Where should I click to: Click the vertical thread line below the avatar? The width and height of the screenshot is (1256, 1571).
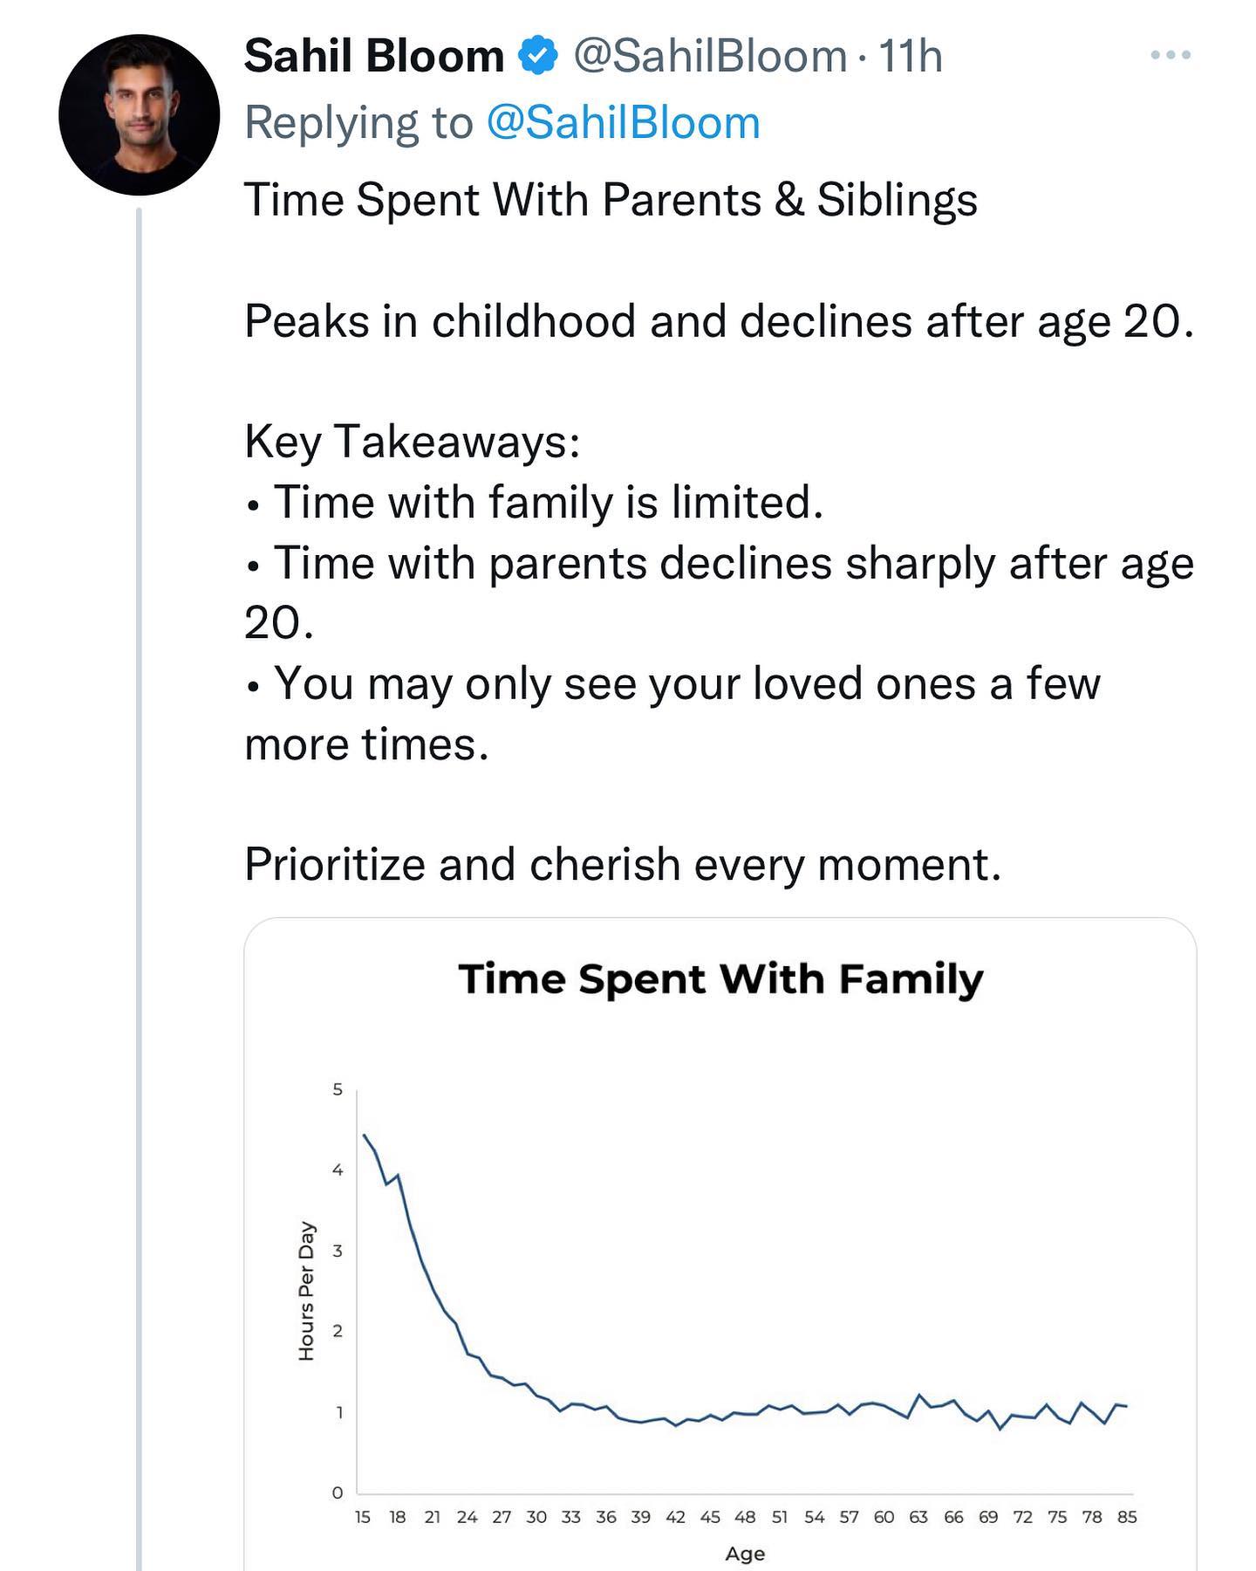(x=139, y=873)
